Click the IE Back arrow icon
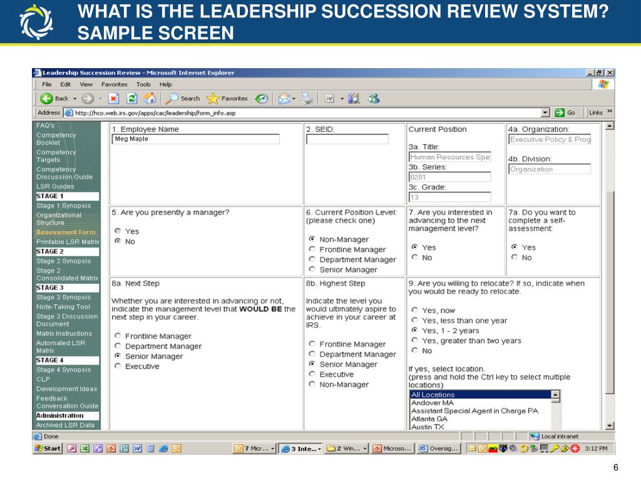Screen dimensions: 641x480 (x=46, y=98)
